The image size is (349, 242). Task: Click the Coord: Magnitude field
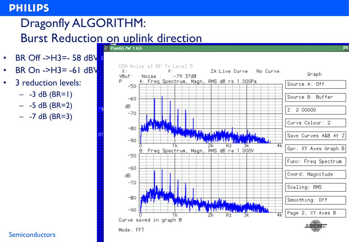pyautogui.click(x=316, y=174)
